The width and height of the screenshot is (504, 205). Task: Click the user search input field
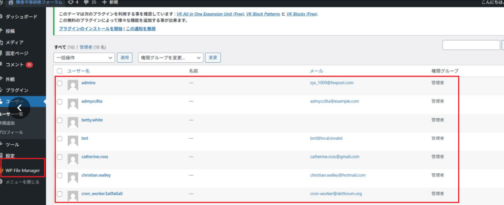tap(471, 45)
